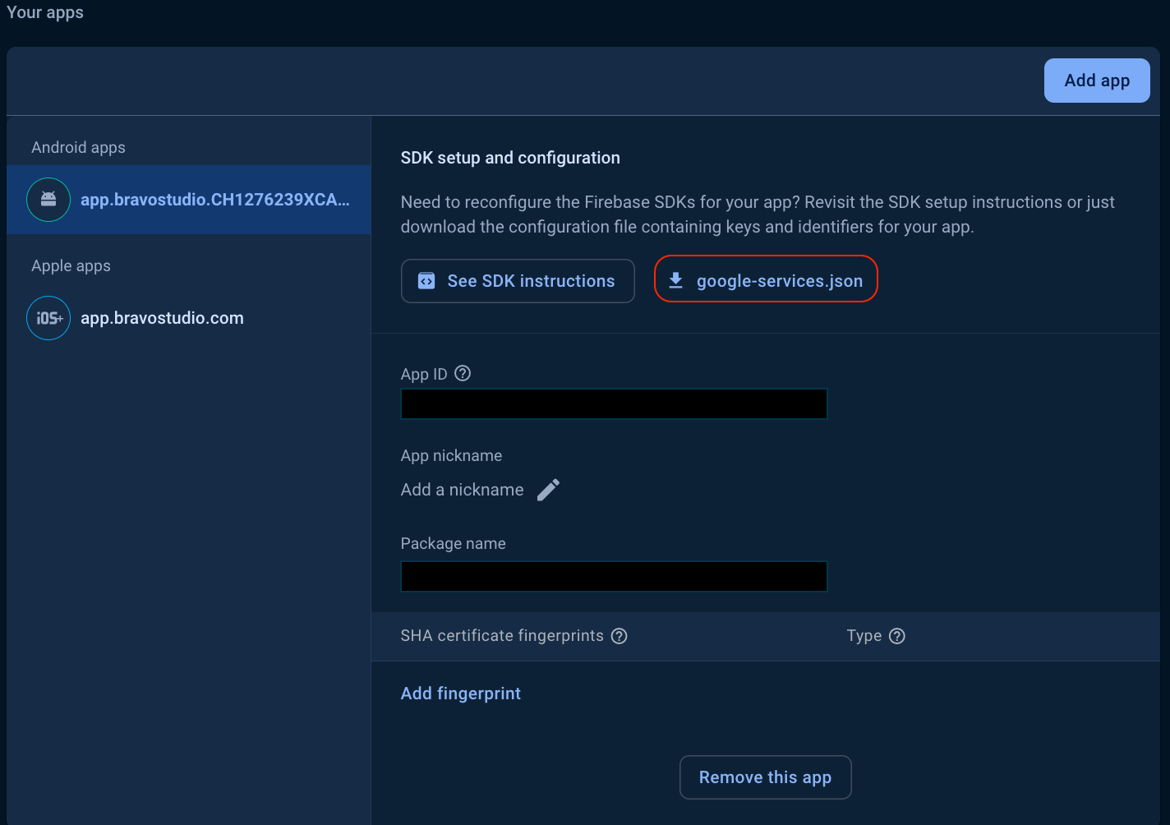Click the download arrow icon for google-services.json
1170x825 pixels.
pos(675,281)
